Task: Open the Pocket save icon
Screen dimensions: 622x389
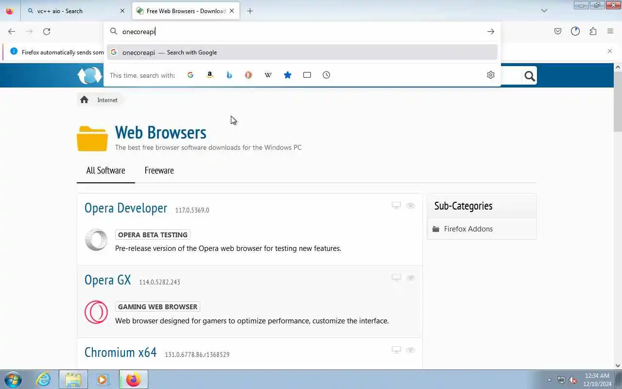Action: 558,32
